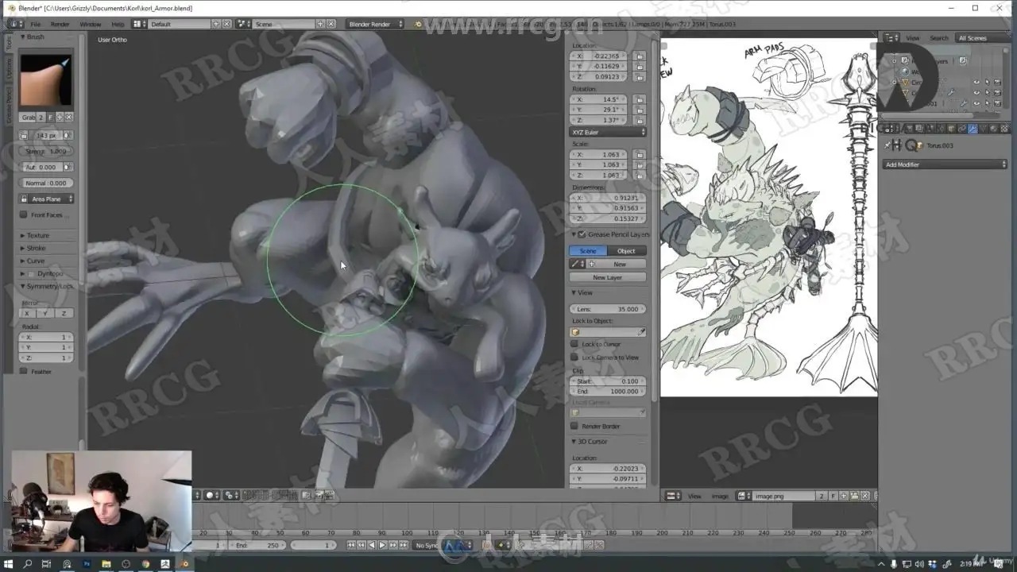Image resolution: width=1017 pixels, height=572 pixels.
Task: Enable the Dyntopo checkbox
Action: (x=31, y=273)
